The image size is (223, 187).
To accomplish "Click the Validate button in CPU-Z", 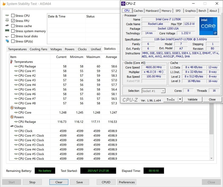I will 193,100.
